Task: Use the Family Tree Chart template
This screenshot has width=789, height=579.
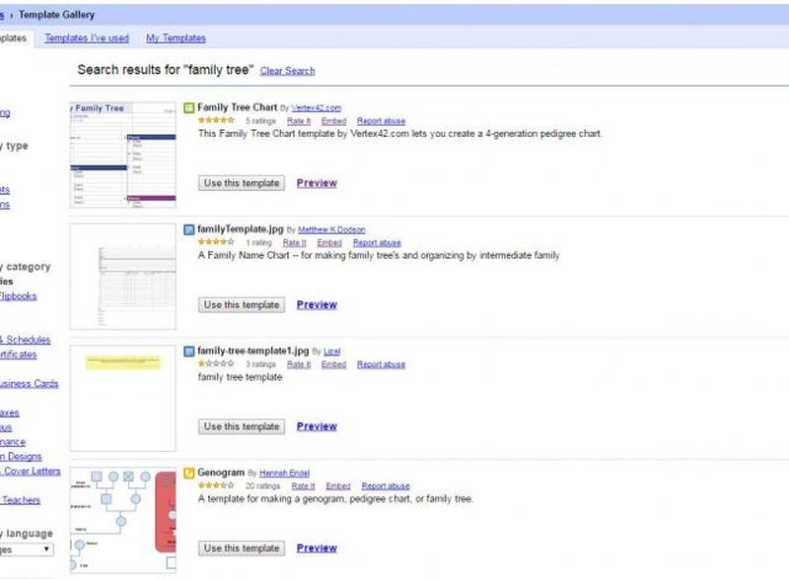Action: click(x=240, y=182)
